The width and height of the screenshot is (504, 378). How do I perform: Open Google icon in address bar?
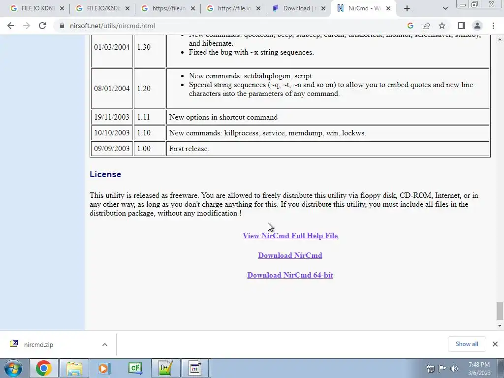(x=410, y=26)
